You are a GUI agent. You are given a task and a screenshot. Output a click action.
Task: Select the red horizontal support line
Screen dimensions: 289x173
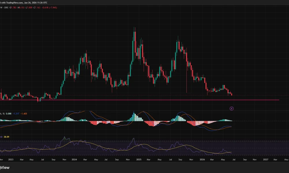coord(140,100)
